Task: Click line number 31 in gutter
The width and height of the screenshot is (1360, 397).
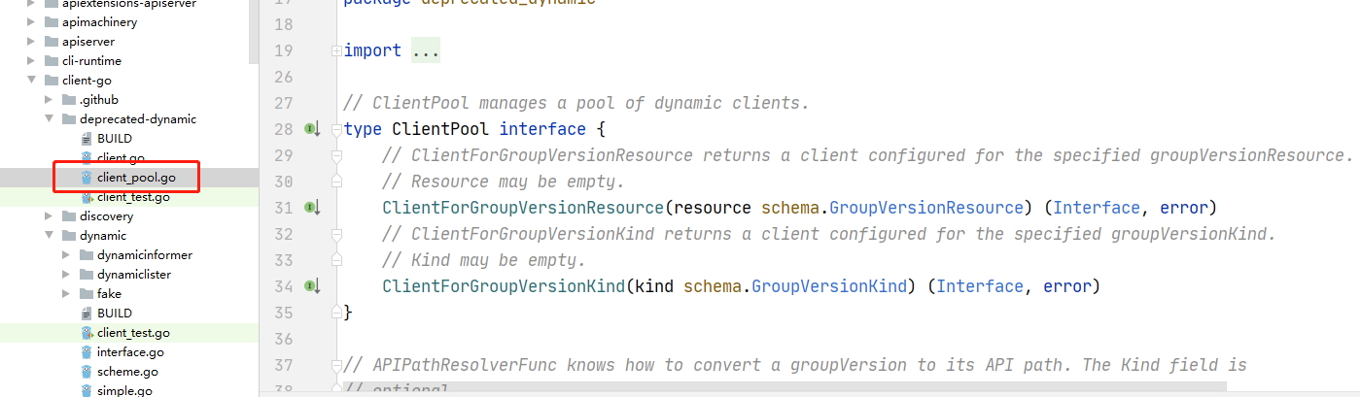Action: point(284,208)
